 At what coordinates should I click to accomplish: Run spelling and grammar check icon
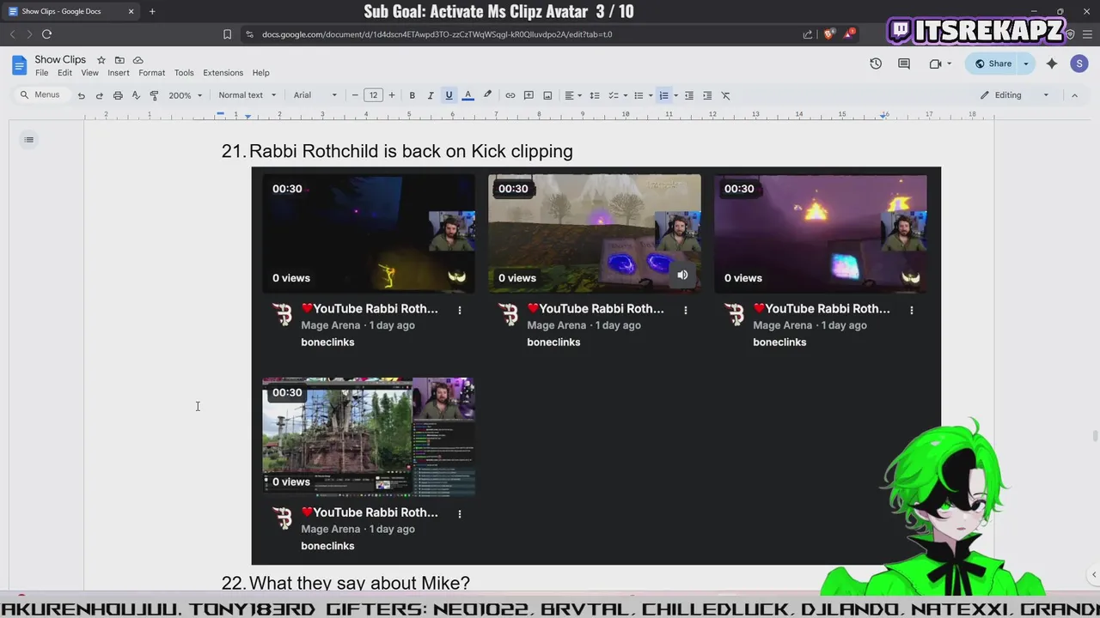click(x=136, y=95)
